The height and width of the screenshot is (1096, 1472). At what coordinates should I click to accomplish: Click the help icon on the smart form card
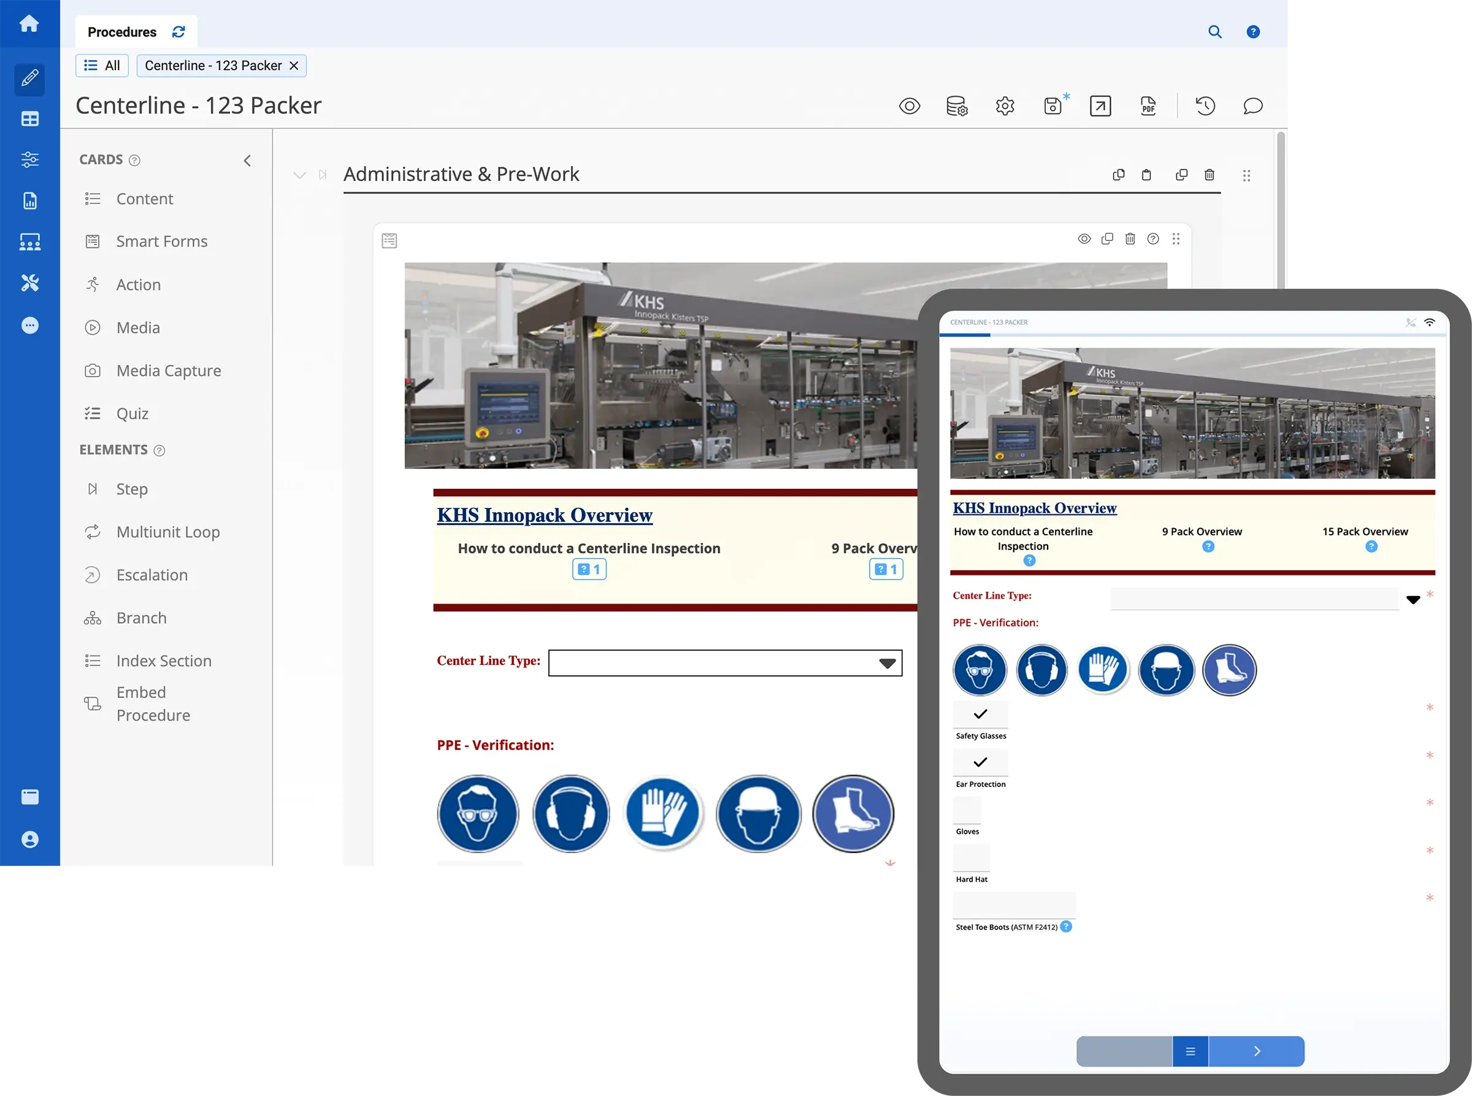[1153, 239]
